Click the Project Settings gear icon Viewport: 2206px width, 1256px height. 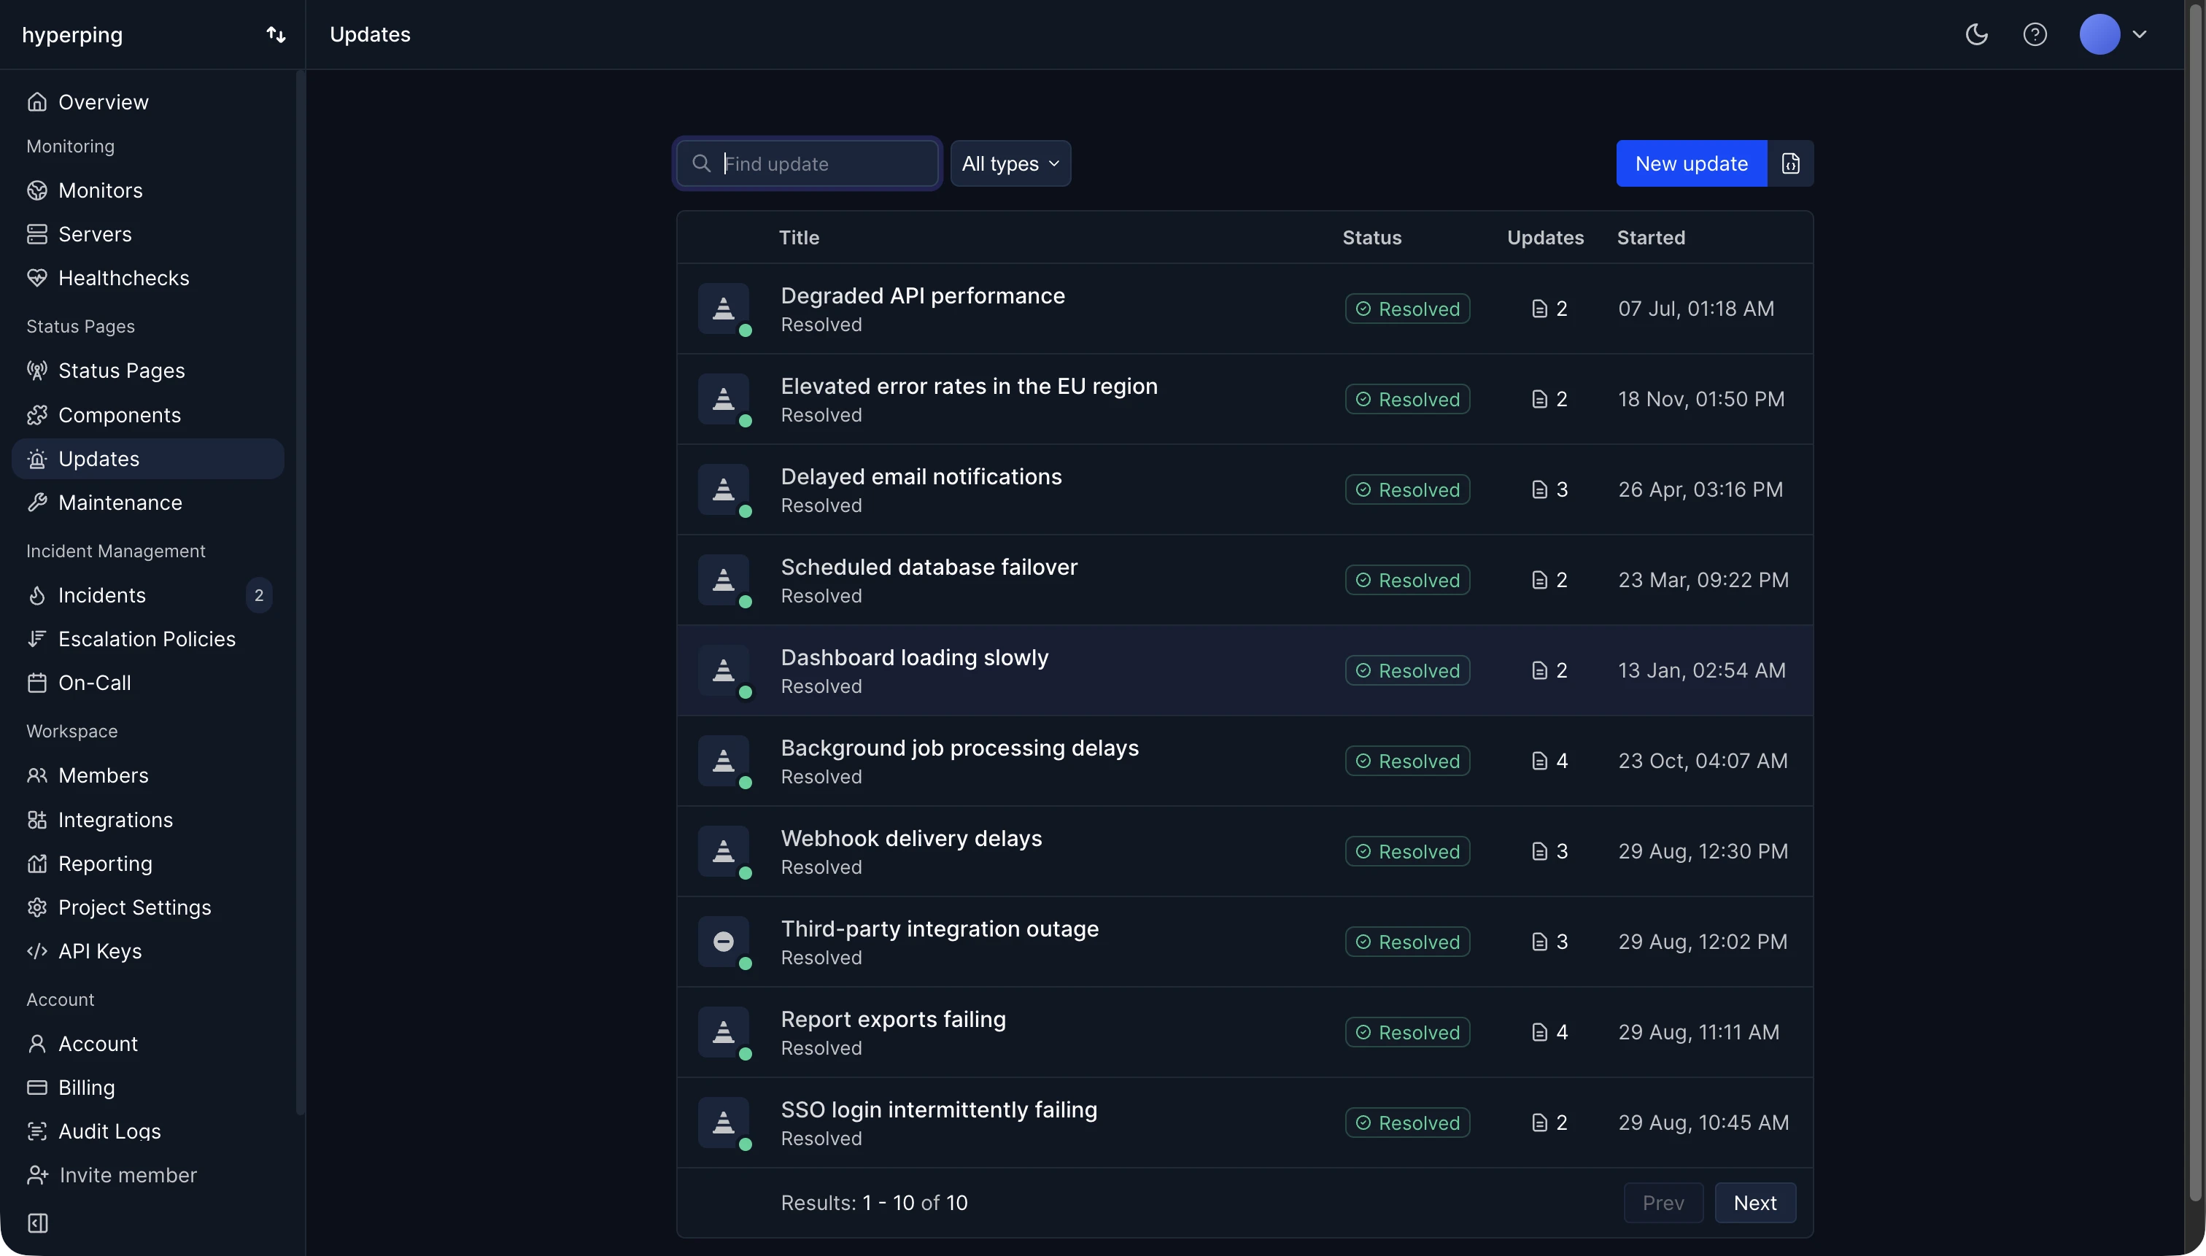pyautogui.click(x=37, y=907)
